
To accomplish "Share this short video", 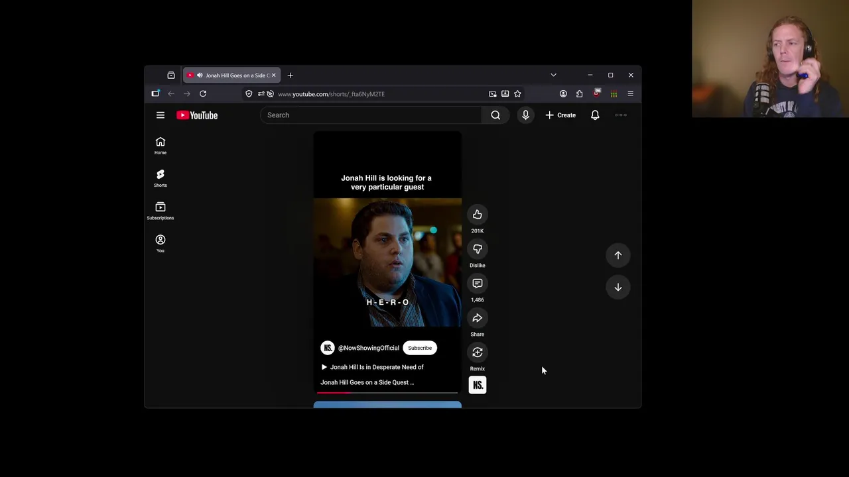I will click(477, 318).
